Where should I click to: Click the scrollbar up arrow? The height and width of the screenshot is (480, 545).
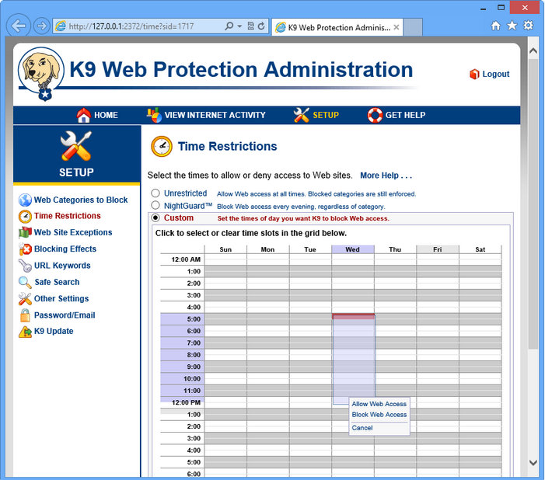(x=533, y=50)
